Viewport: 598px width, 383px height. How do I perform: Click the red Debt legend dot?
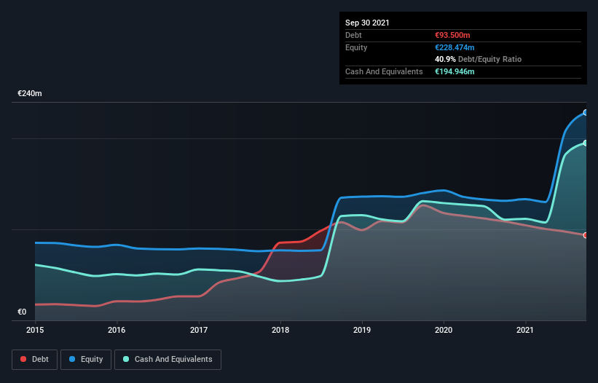(23, 359)
